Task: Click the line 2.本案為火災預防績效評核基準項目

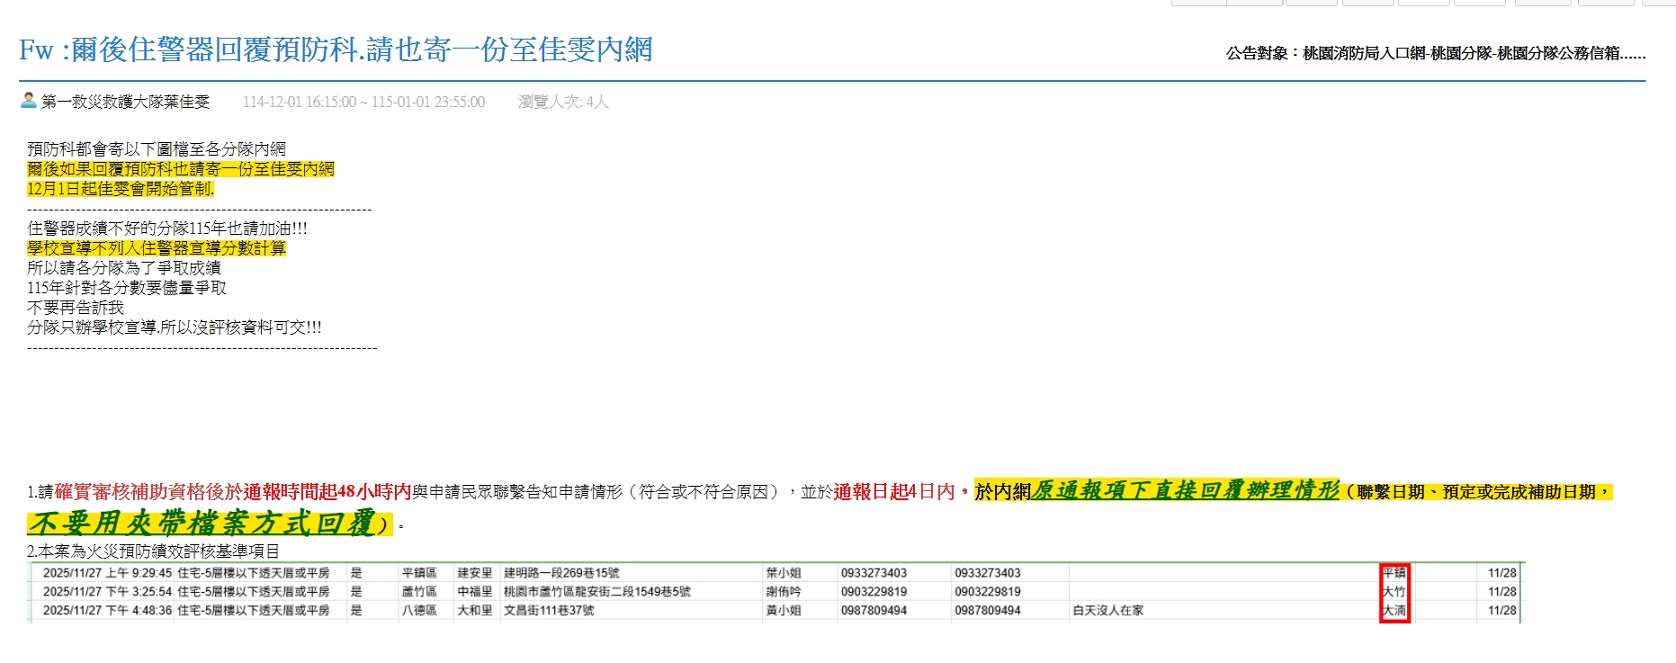Action: pos(153,551)
